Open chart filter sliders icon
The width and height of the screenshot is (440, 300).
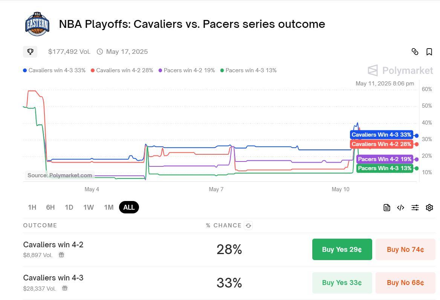click(415, 207)
